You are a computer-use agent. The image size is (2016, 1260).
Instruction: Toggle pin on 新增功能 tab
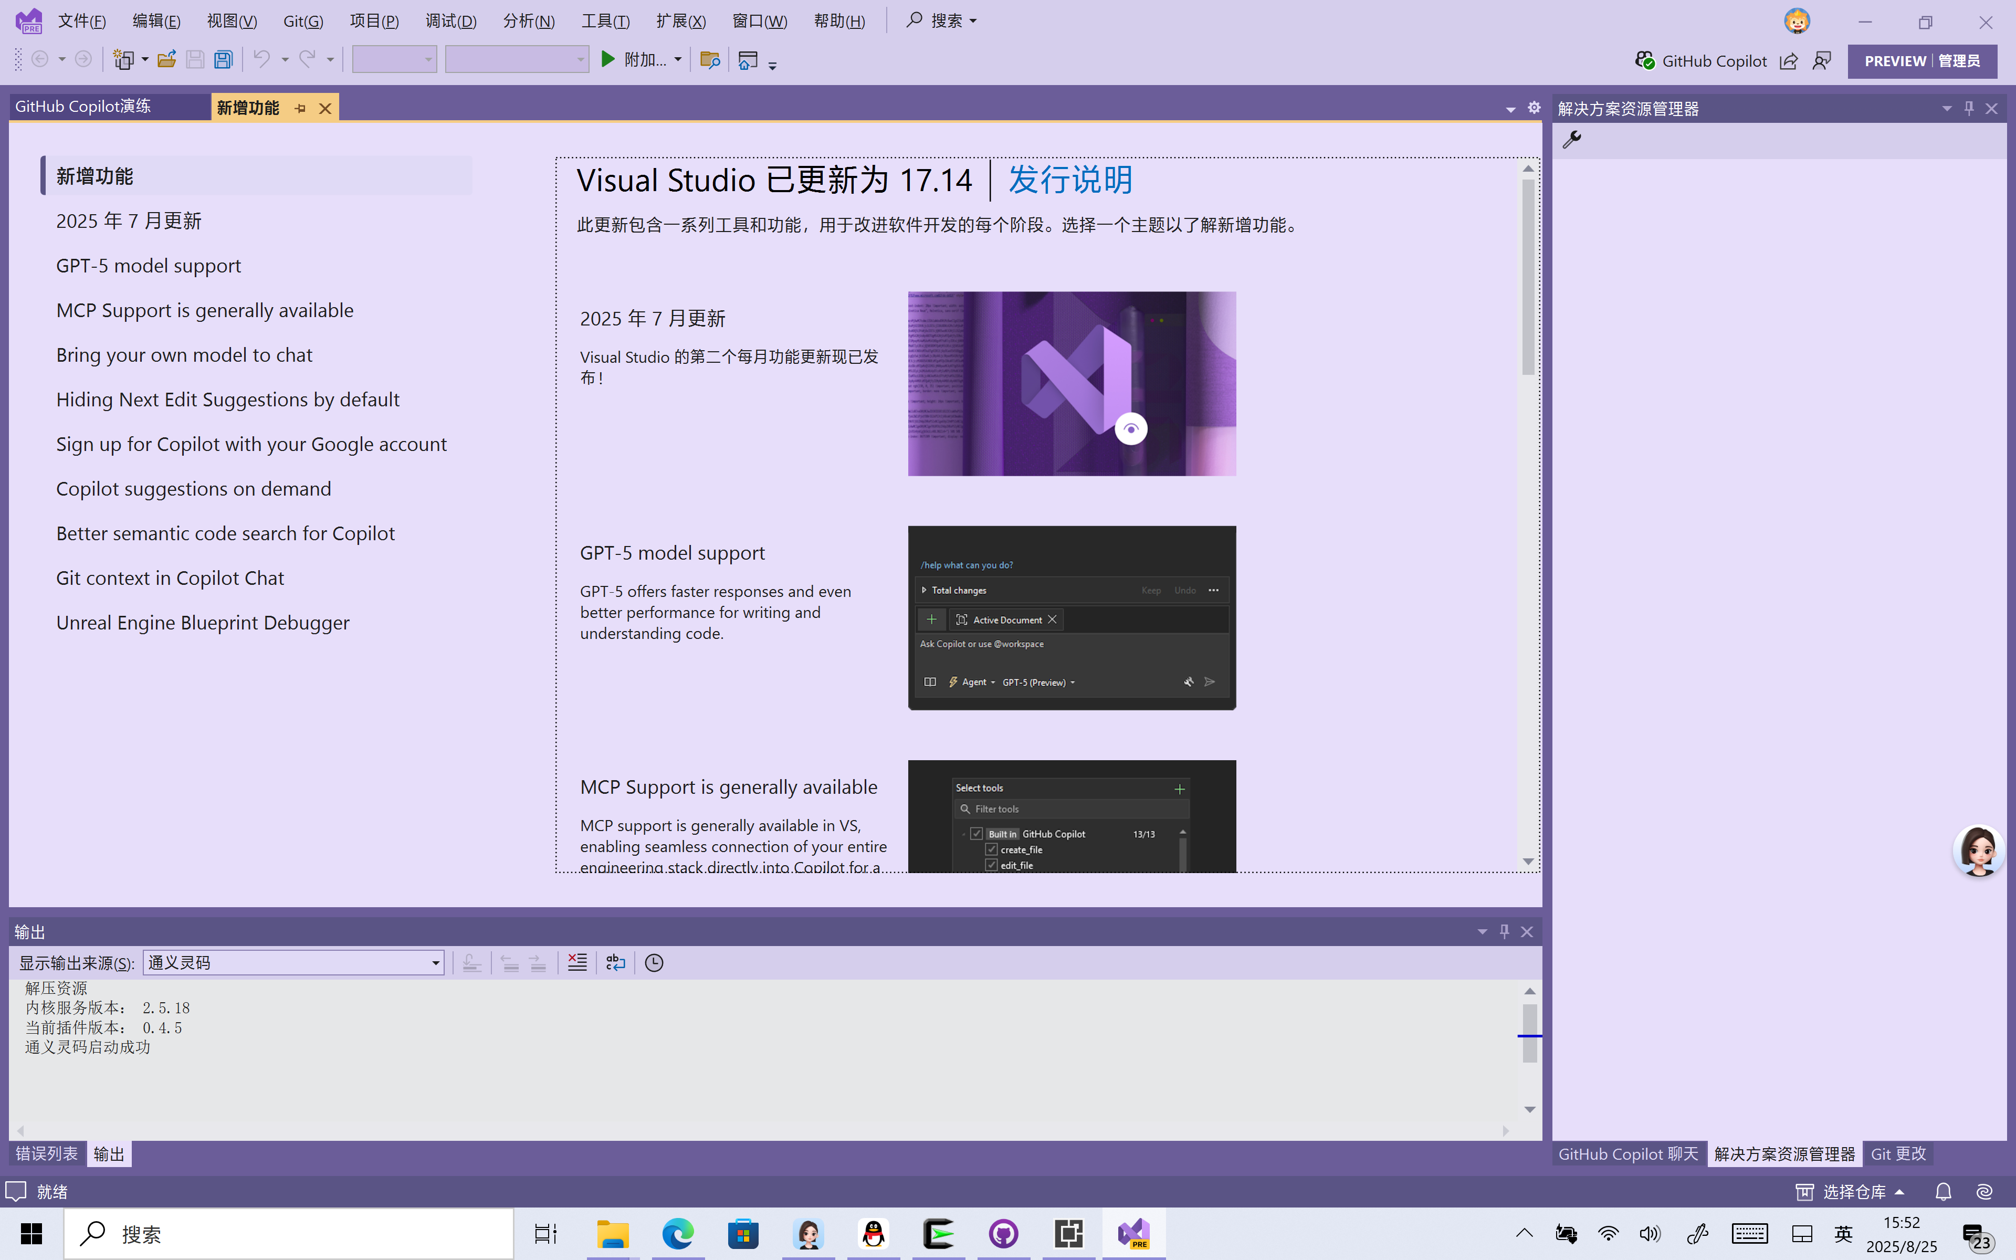301,108
